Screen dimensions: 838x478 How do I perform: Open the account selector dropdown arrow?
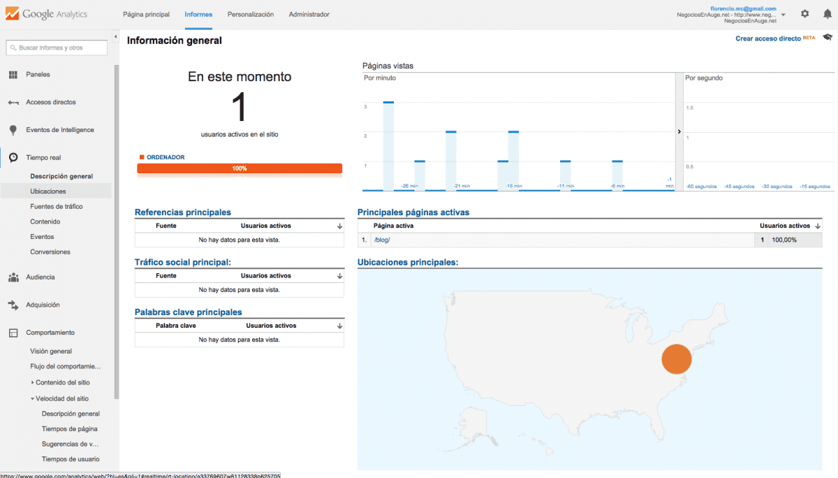point(784,14)
